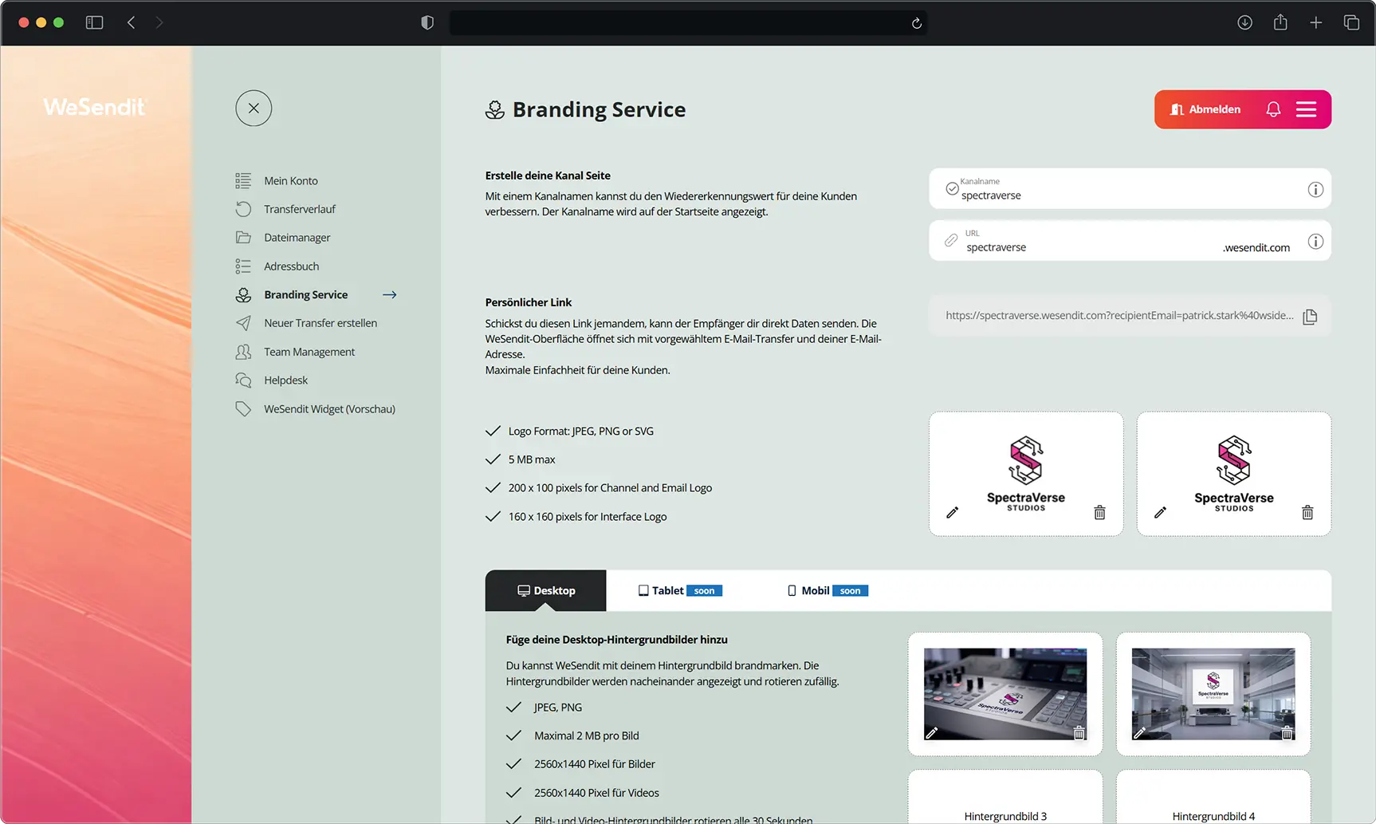Screen dimensions: 1376x824
Task: Open Transferverlauf in the sidebar
Action: 300,209
